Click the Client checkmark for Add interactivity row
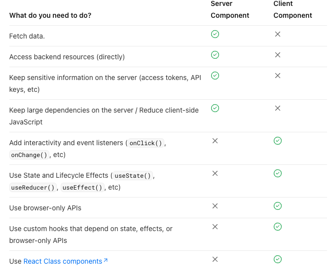 pyautogui.click(x=278, y=141)
